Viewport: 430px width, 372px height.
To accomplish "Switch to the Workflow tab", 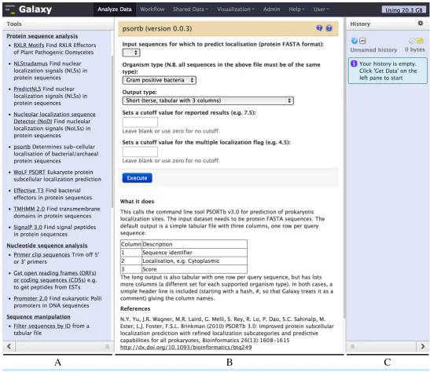I will tap(153, 9).
